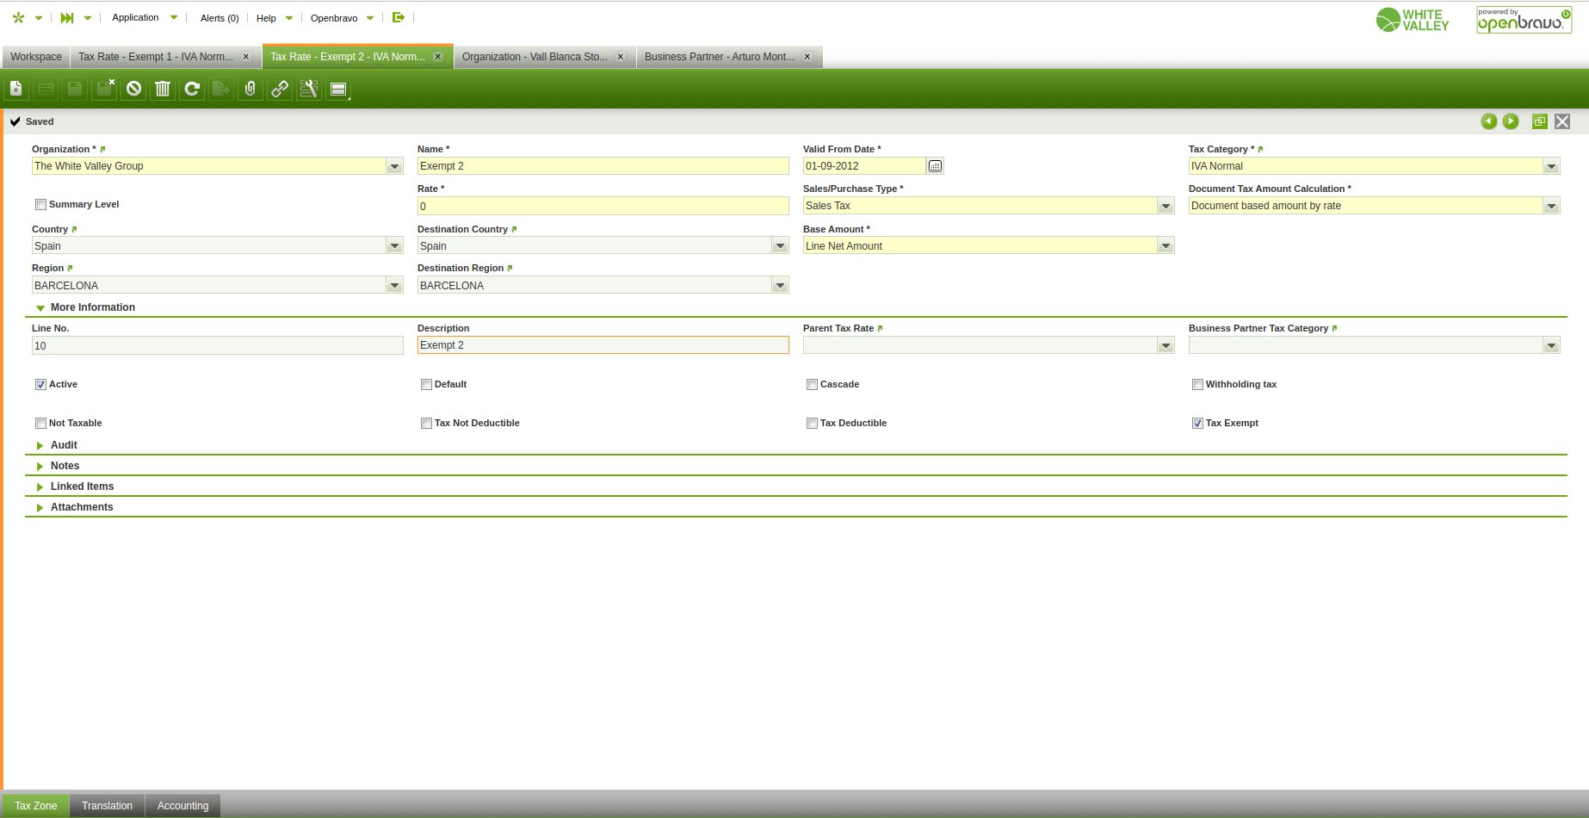The image size is (1589, 818).
Task: Enable the Withholding tax checkbox
Action: (x=1197, y=384)
